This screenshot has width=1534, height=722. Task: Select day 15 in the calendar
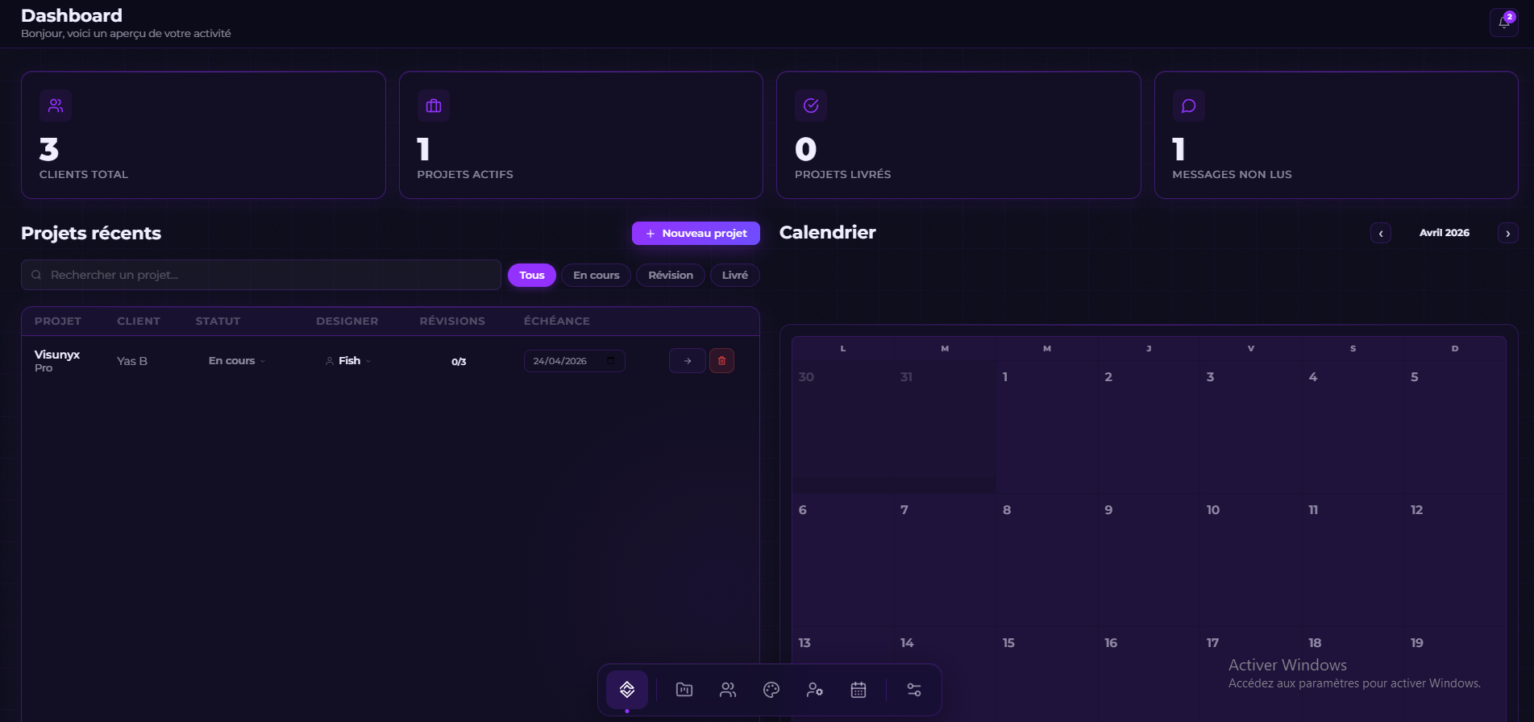pyautogui.click(x=1047, y=675)
